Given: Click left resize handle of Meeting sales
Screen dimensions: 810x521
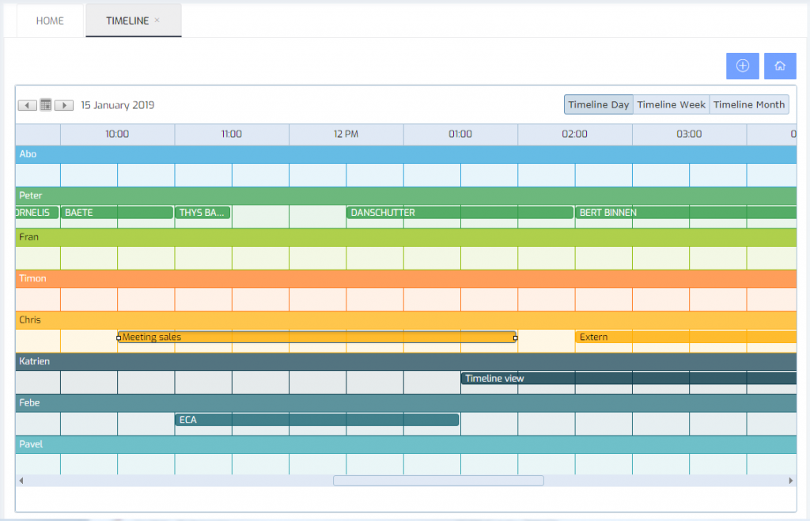Looking at the screenshot, I should point(119,338).
